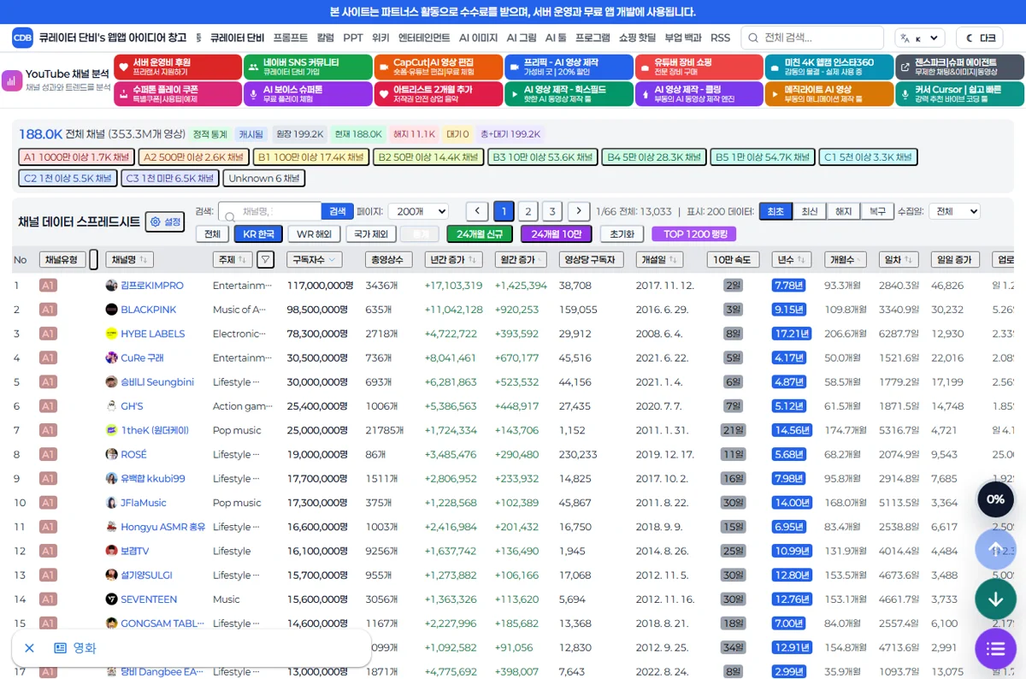Open the 프롬프트 menu item
1026x679 pixels.
(291, 38)
